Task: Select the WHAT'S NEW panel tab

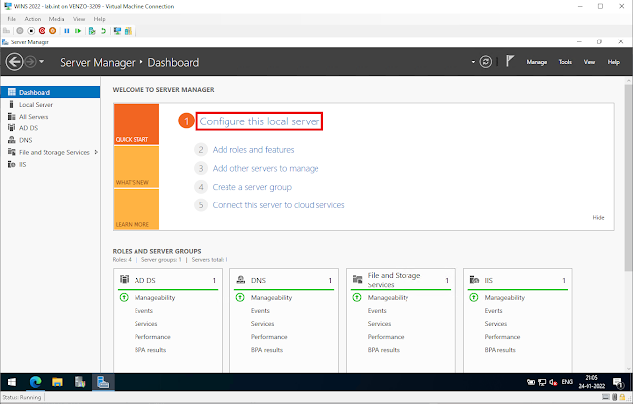Action: [136, 167]
